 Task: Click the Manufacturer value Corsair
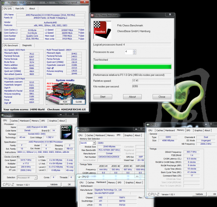coord(109,153)
